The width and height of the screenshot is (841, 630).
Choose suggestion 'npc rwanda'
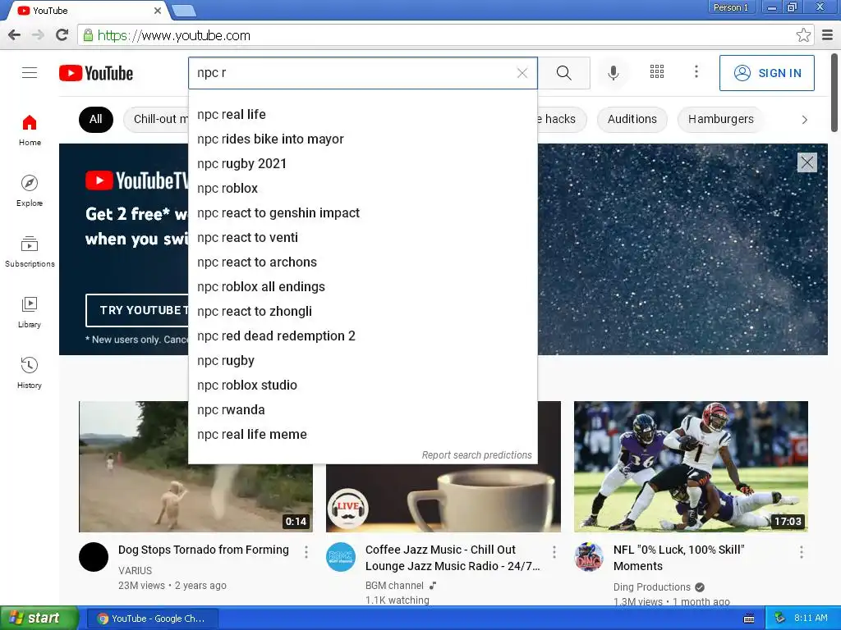362,410
